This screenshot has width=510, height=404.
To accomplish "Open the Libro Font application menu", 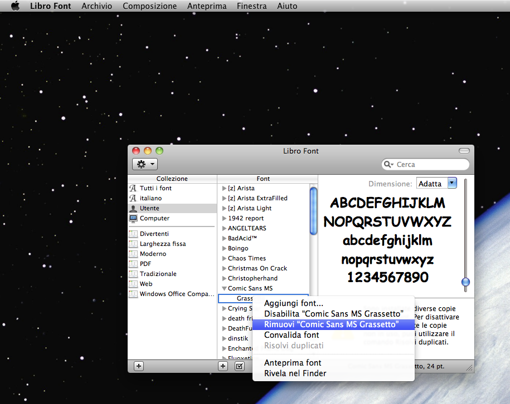I will tap(50, 6).
